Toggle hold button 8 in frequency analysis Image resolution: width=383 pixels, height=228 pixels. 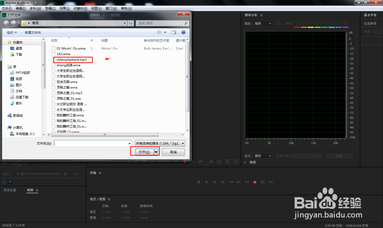(345, 24)
